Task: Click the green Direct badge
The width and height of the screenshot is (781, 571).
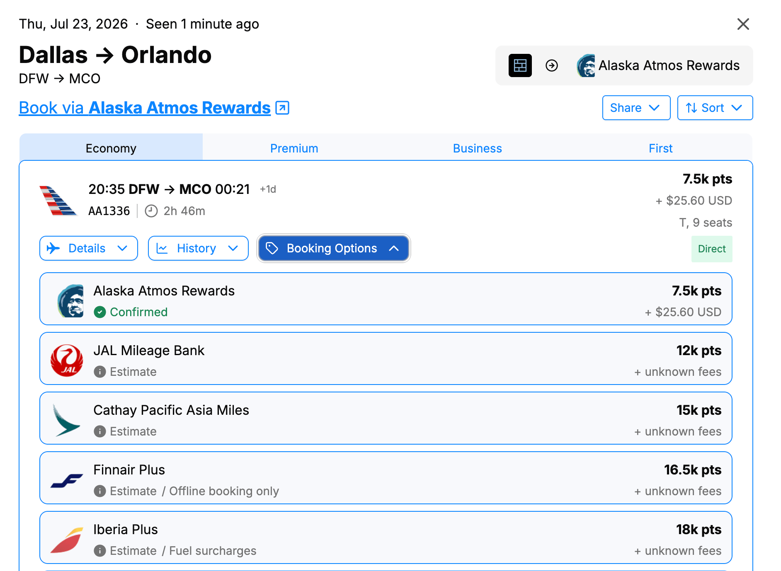Action: pos(712,249)
